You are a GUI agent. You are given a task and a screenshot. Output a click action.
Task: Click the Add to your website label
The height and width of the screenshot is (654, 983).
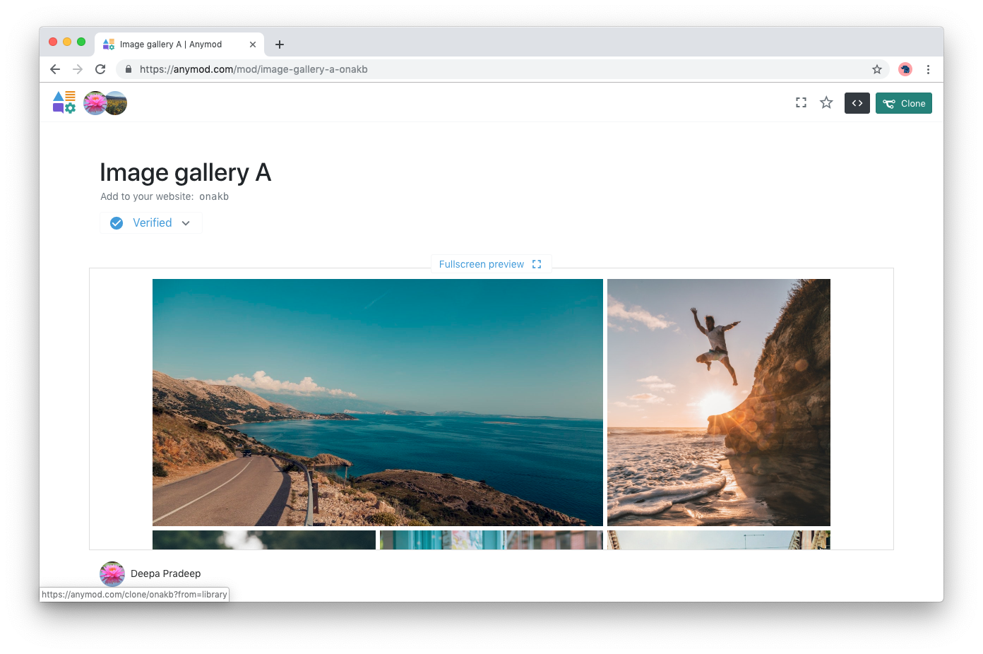pyautogui.click(x=147, y=196)
